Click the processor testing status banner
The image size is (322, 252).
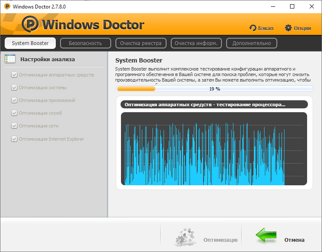tap(214, 105)
